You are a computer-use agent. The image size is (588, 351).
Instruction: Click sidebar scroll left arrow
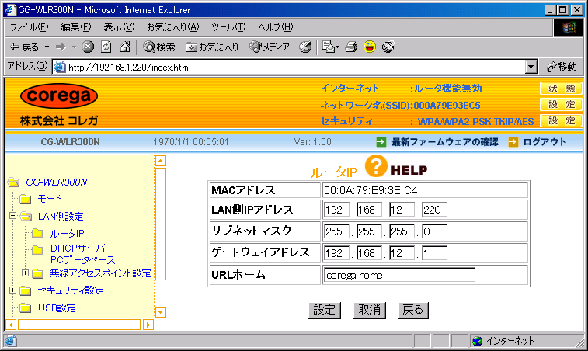click(11, 325)
